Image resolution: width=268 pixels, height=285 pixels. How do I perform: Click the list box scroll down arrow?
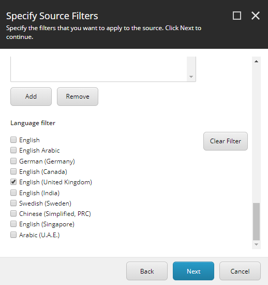click(x=191, y=77)
